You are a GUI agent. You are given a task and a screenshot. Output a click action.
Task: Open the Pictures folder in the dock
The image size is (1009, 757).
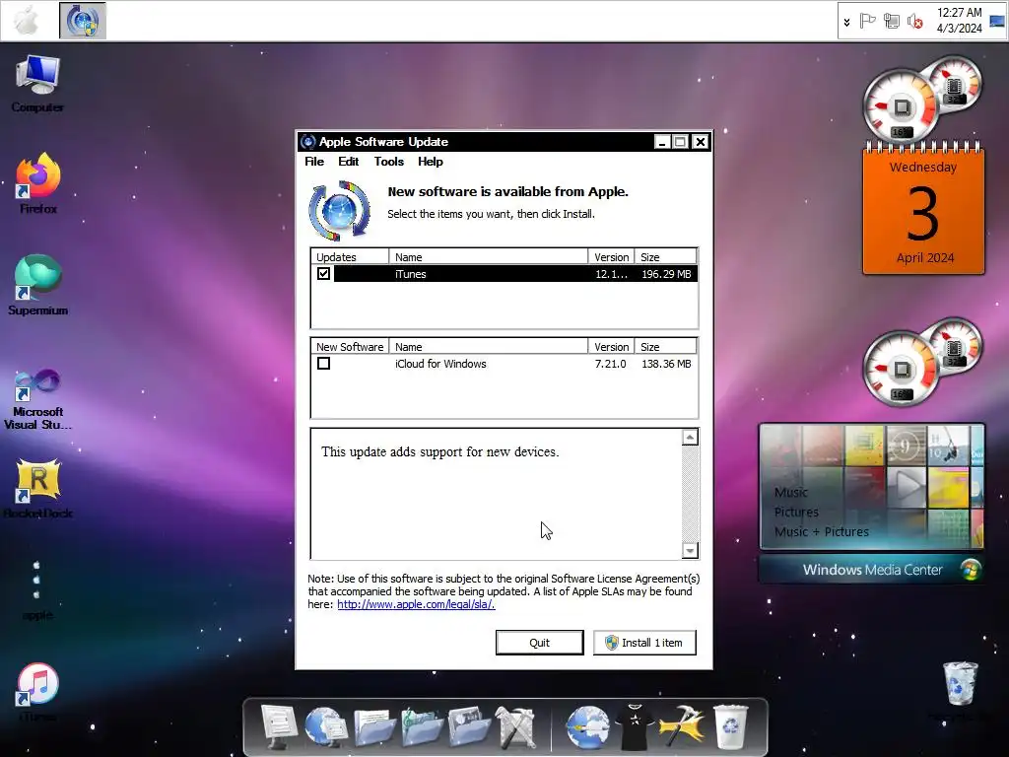click(469, 727)
